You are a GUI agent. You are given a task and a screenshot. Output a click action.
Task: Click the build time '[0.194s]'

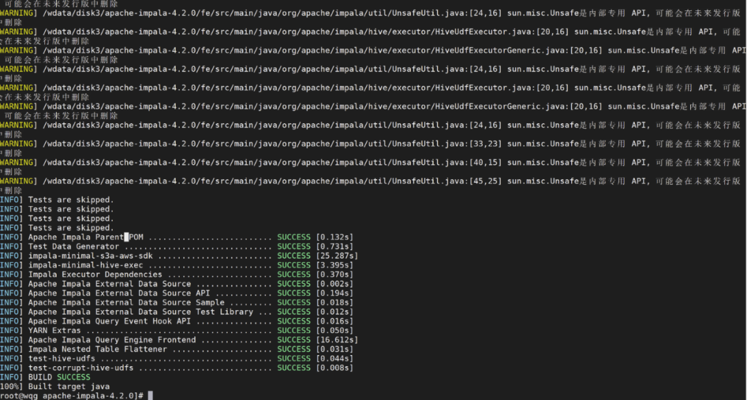pyautogui.click(x=335, y=293)
